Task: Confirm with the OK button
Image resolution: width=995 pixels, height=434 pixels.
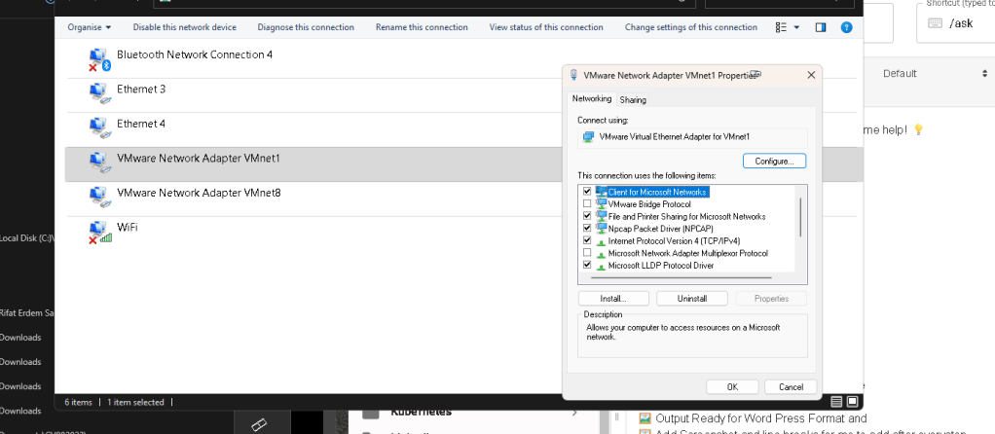Action: [732, 387]
